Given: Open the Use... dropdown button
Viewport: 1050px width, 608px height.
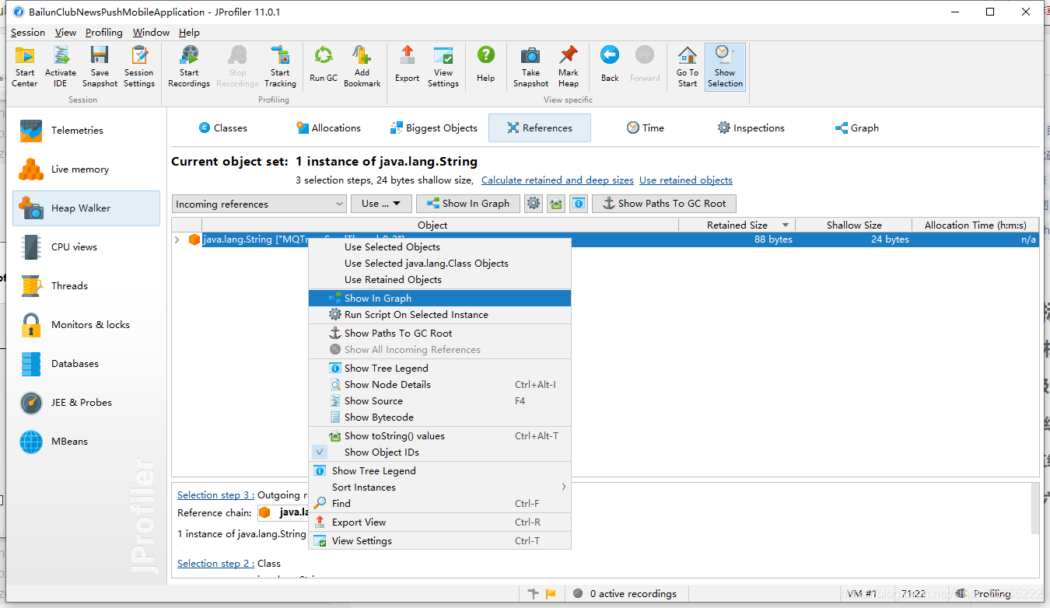Looking at the screenshot, I should 380,204.
